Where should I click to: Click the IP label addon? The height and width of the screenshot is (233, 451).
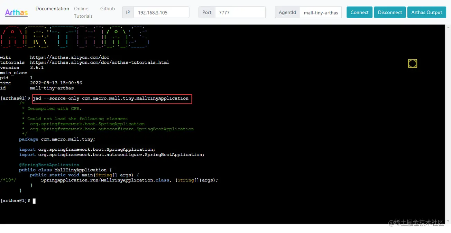click(x=128, y=12)
